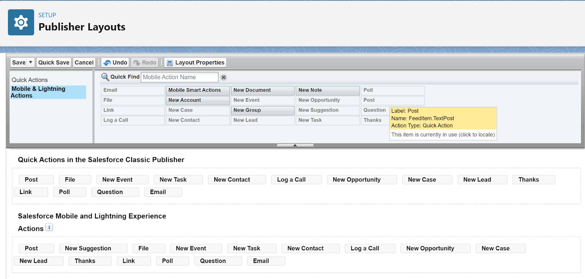The width and height of the screenshot is (585, 279).
Task: Click File in Classic Publisher section
Action: [x=75, y=180]
